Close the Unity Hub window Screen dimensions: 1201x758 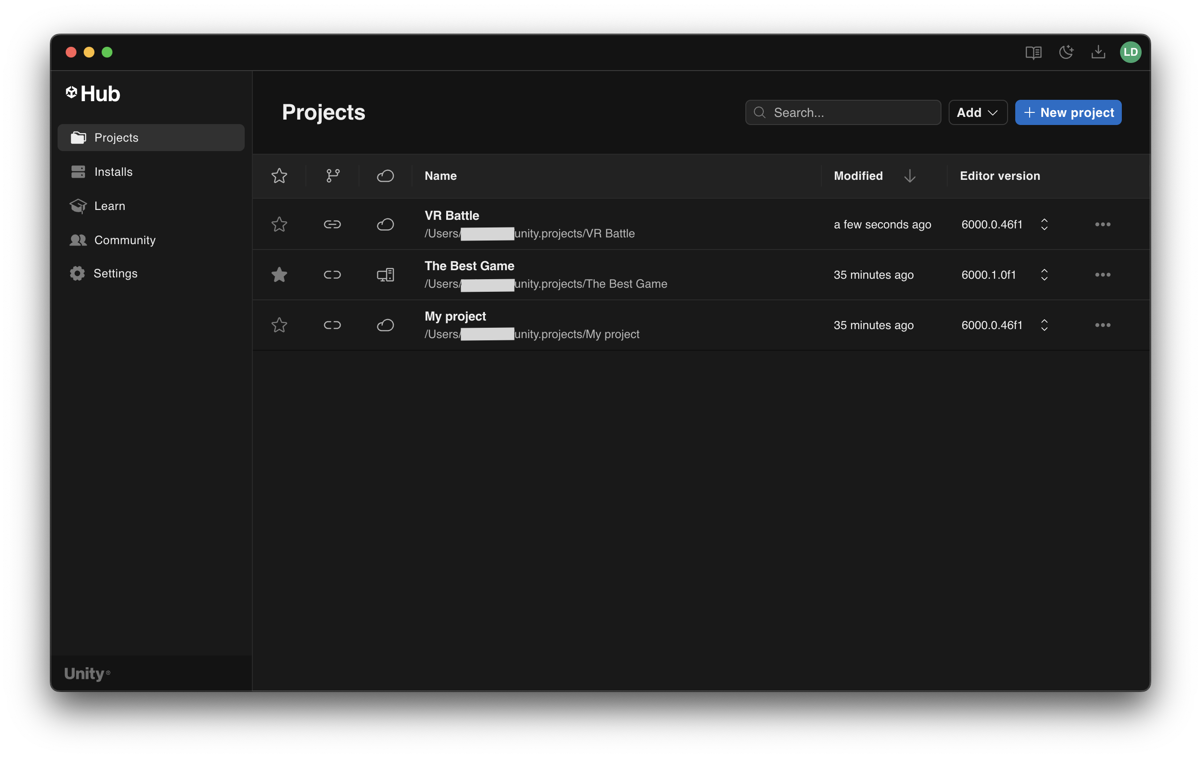[x=71, y=52]
